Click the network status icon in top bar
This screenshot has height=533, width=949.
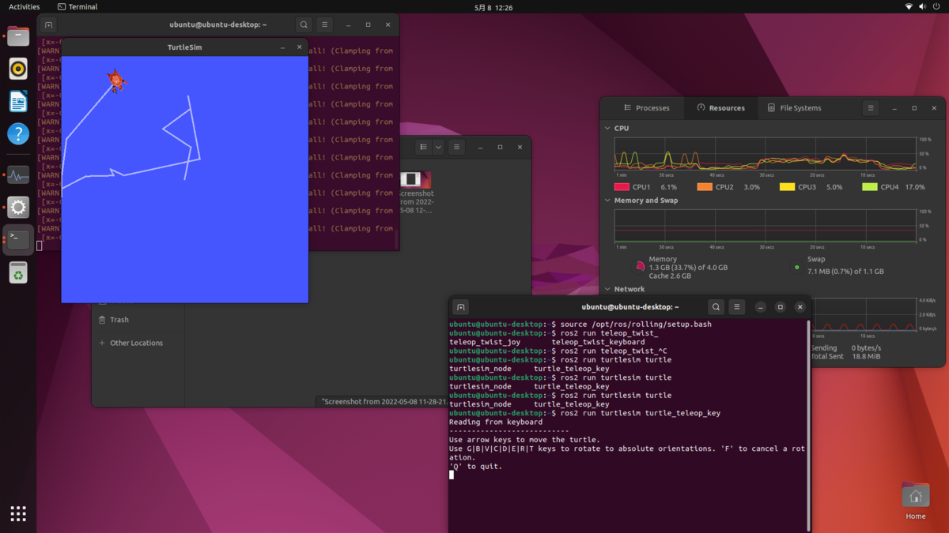click(x=909, y=7)
